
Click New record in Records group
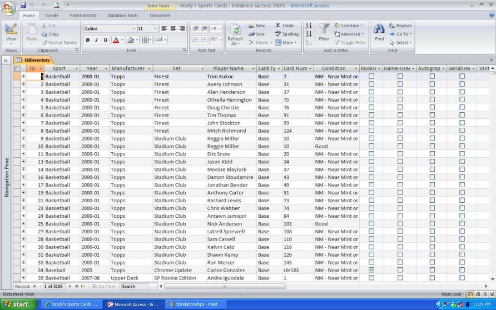256,26
